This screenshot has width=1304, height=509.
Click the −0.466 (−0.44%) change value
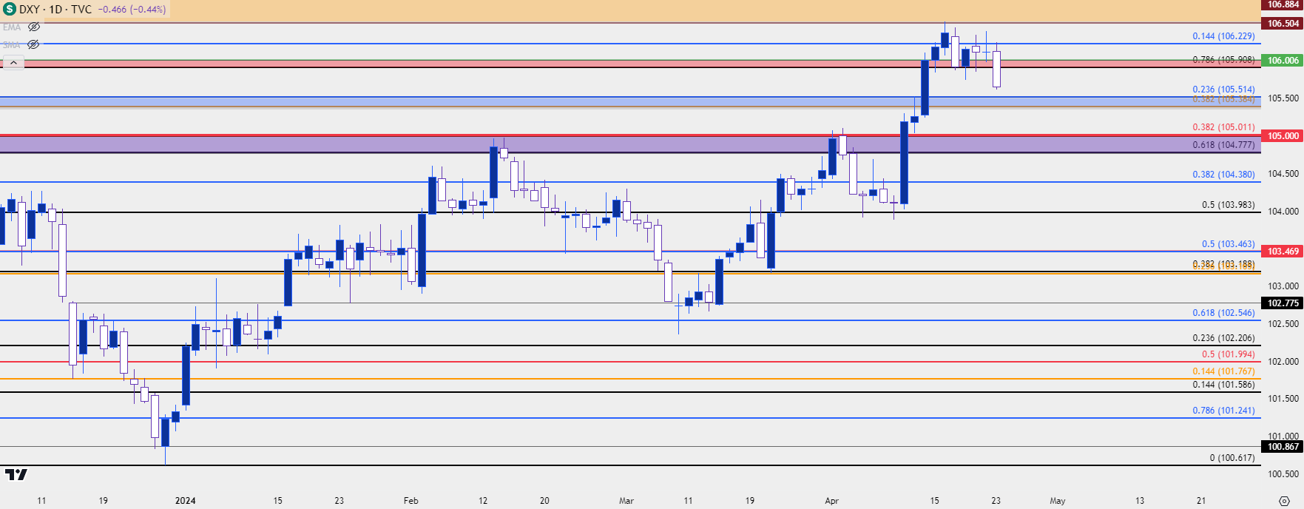[x=132, y=10]
